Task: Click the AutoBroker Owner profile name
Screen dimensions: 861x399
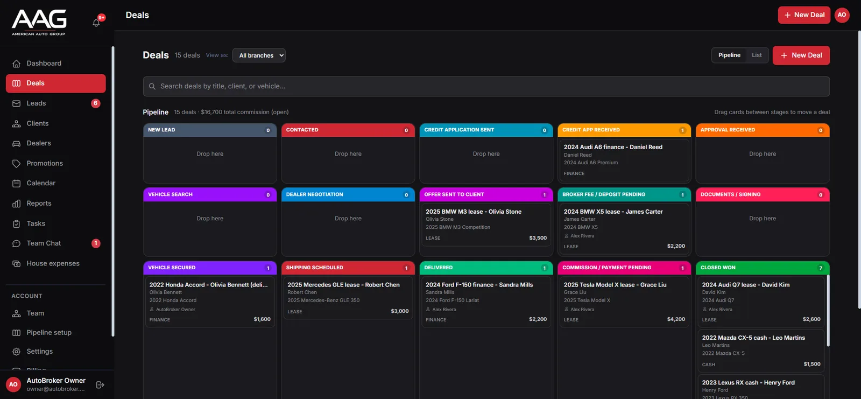Action: 56,381
